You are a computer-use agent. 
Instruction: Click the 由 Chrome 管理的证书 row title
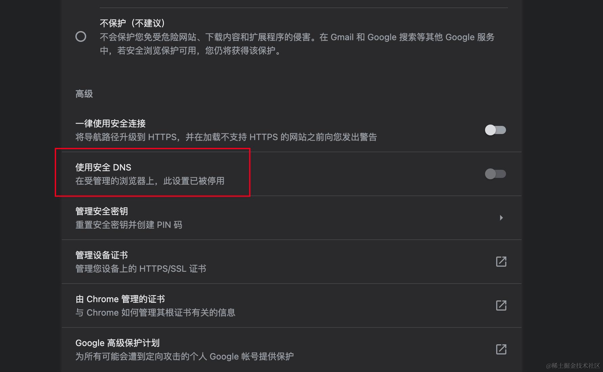[x=120, y=299]
